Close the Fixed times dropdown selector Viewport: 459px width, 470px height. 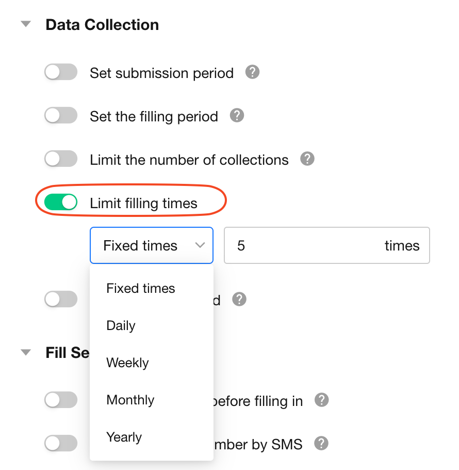[x=152, y=246]
